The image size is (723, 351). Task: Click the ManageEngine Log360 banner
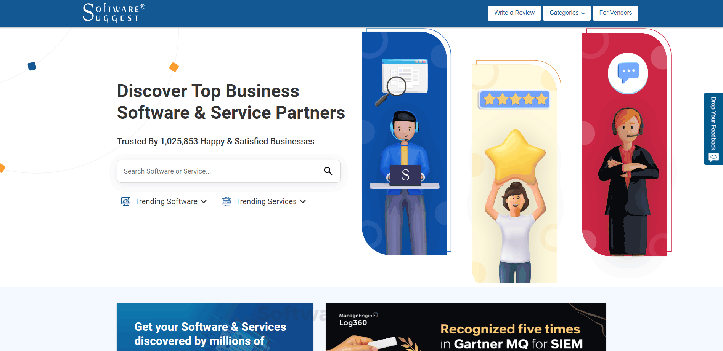pyautogui.click(x=466, y=327)
